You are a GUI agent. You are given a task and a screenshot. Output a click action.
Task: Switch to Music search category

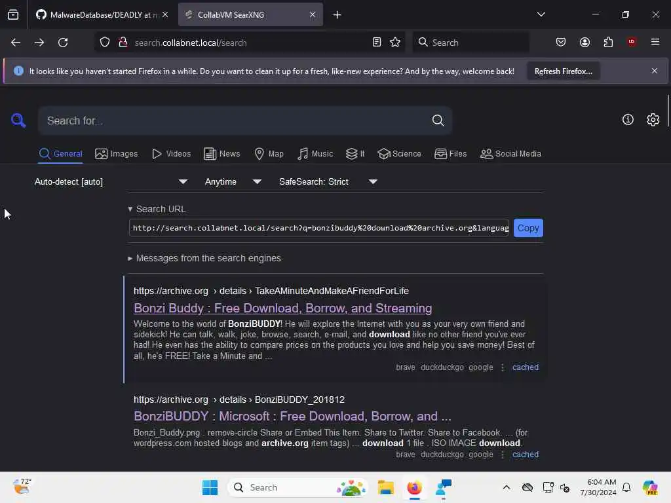(315, 154)
